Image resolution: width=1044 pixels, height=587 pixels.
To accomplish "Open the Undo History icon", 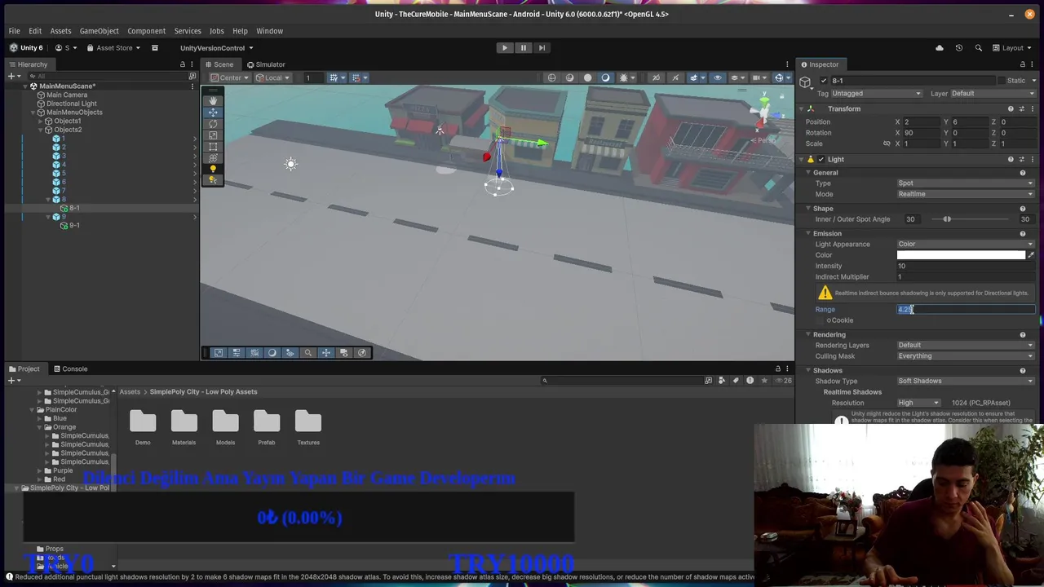I will pyautogui.click(x=959, y=47).
